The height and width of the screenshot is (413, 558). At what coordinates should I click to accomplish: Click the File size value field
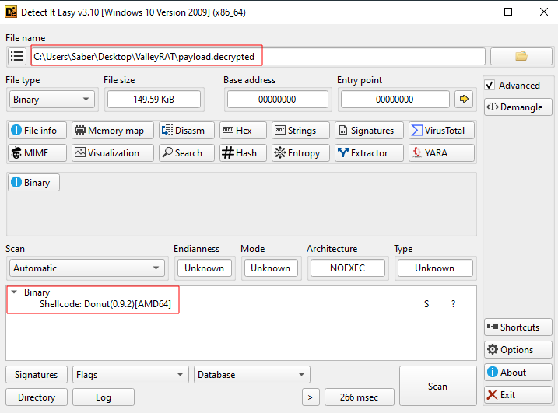click(154, 100)
